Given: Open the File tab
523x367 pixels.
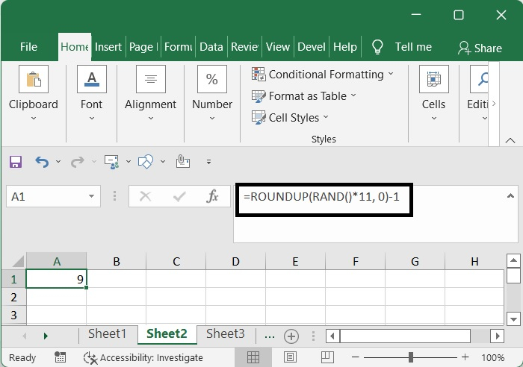Looking at the screenshot, I should (x=28, y=47).
